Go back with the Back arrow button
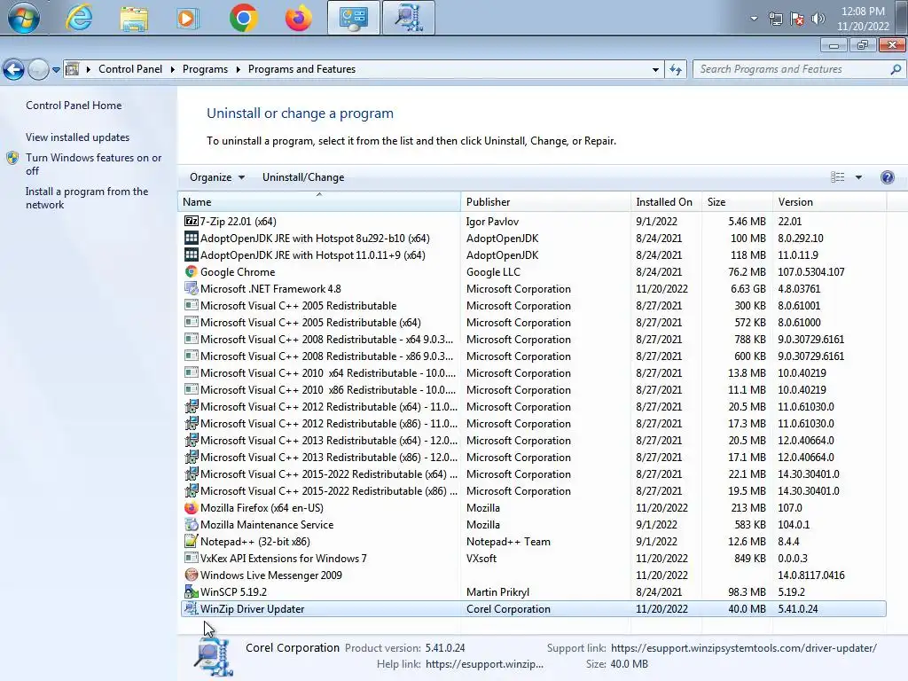Image resolution: width=908 pixels, height=681 pixels. click(14, 69)
